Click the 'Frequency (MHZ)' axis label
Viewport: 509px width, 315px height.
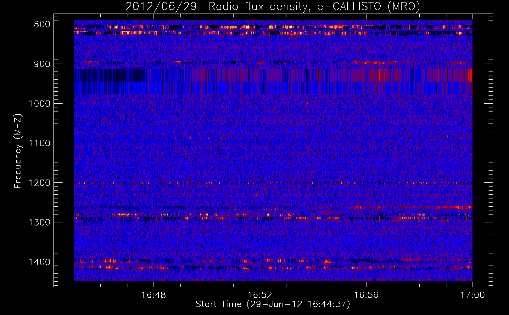18,151
